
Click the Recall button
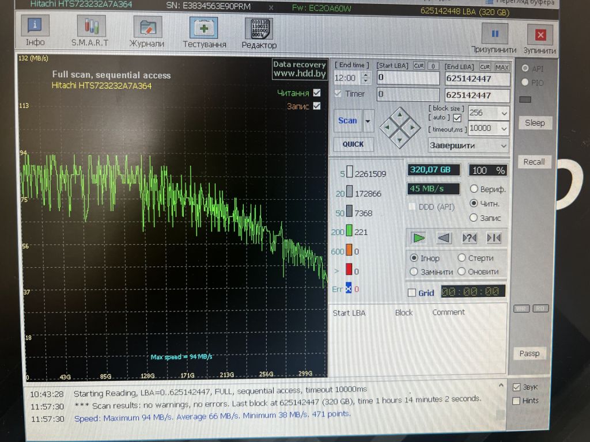click(x=534, y=162)
